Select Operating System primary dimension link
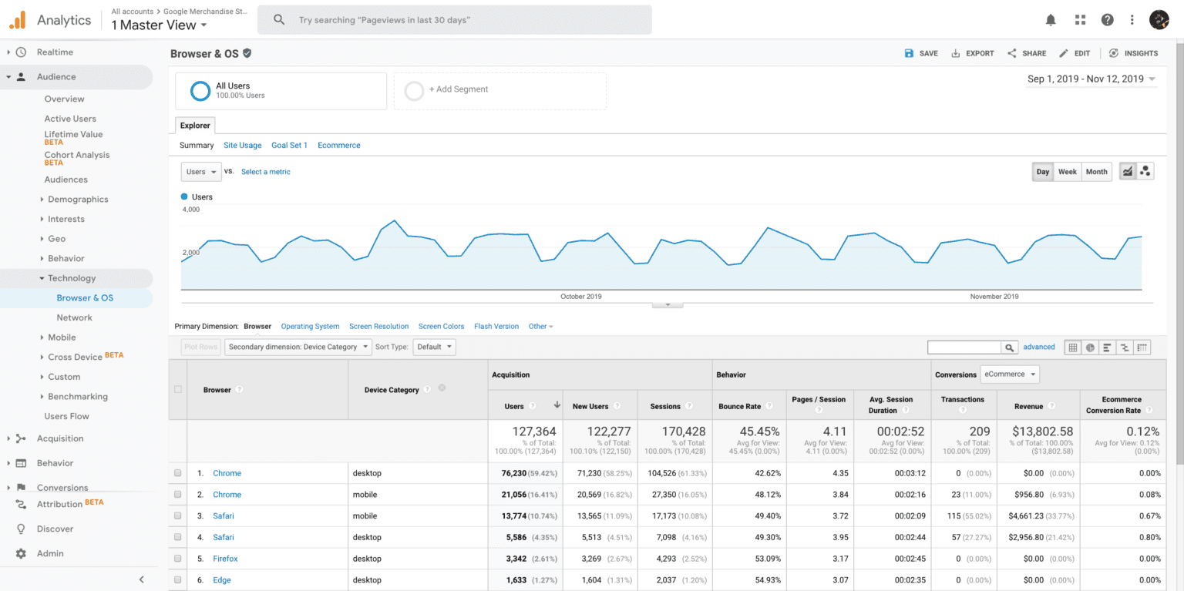 click(310, 327)
